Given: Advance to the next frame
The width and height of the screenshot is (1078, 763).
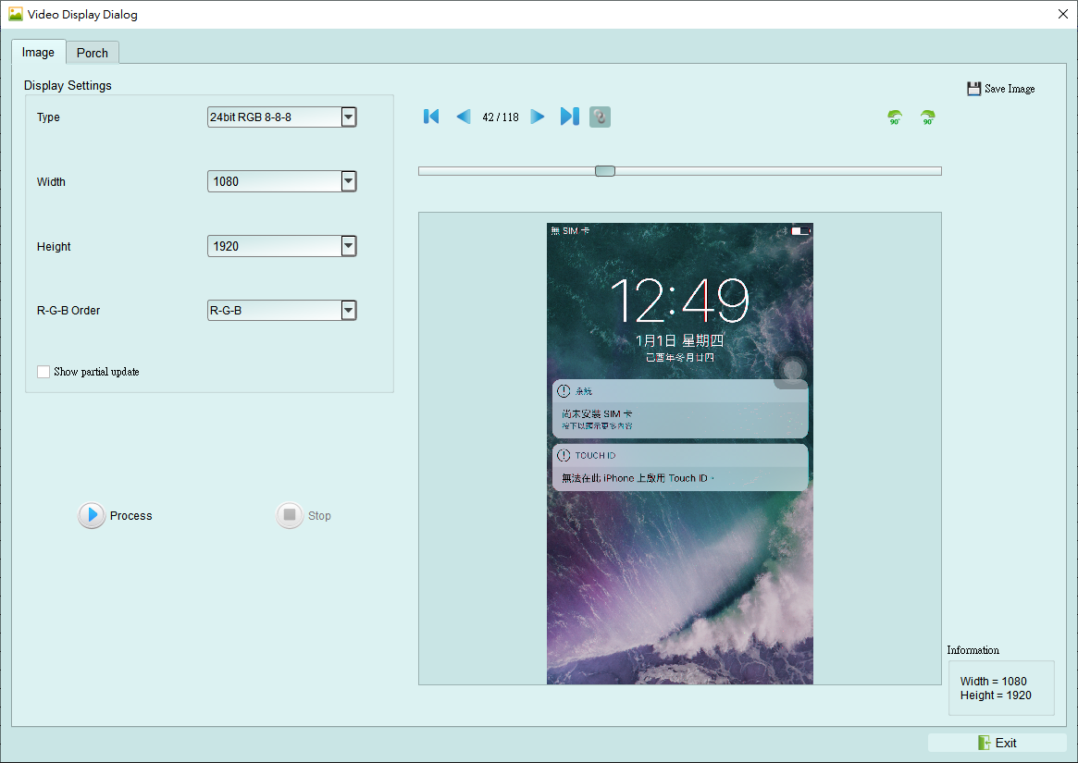Looking at the screenshot, I should (538, 117).
